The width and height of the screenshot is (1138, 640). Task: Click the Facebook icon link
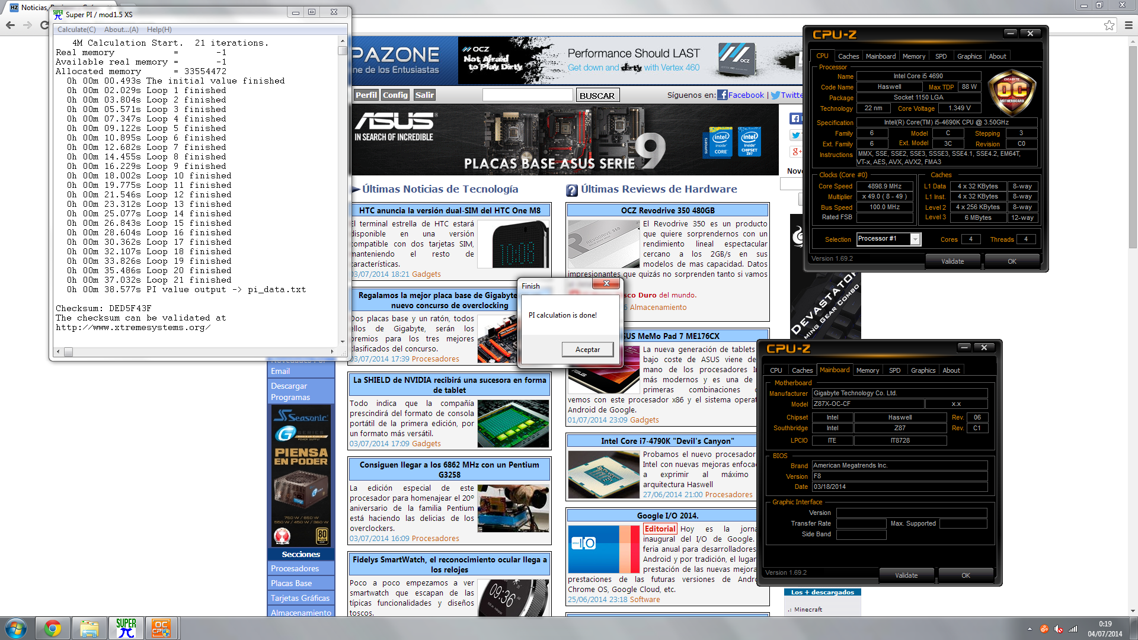tap(722, 95)
